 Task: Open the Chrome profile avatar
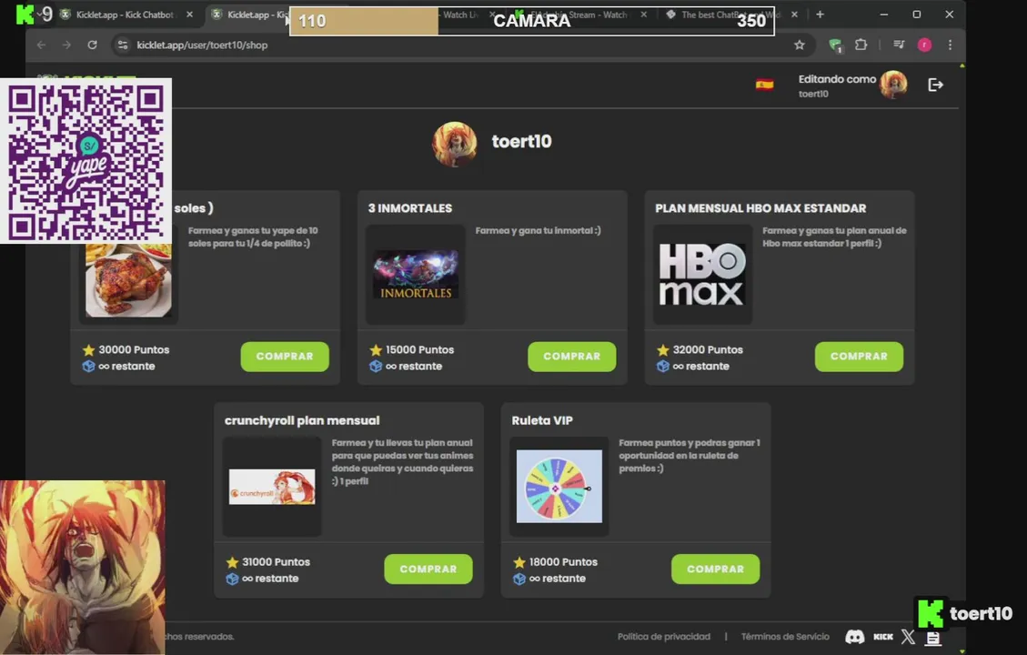click(x=924, y=45)
